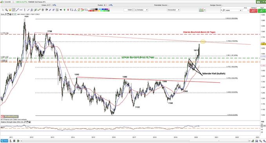
Task: Click the 1122 low price label
Action: pyautogui.click(x=138, y=107)
